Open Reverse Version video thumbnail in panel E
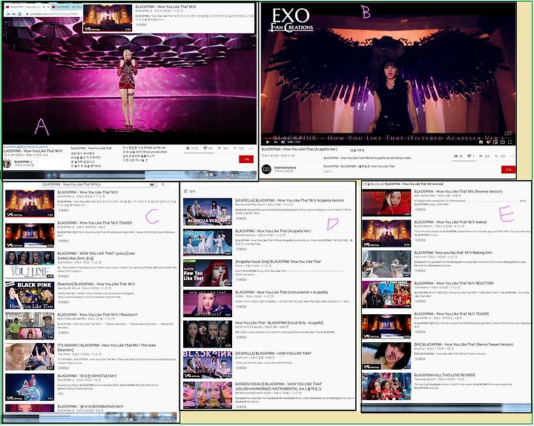534x426 pixels. coord(386,203)
